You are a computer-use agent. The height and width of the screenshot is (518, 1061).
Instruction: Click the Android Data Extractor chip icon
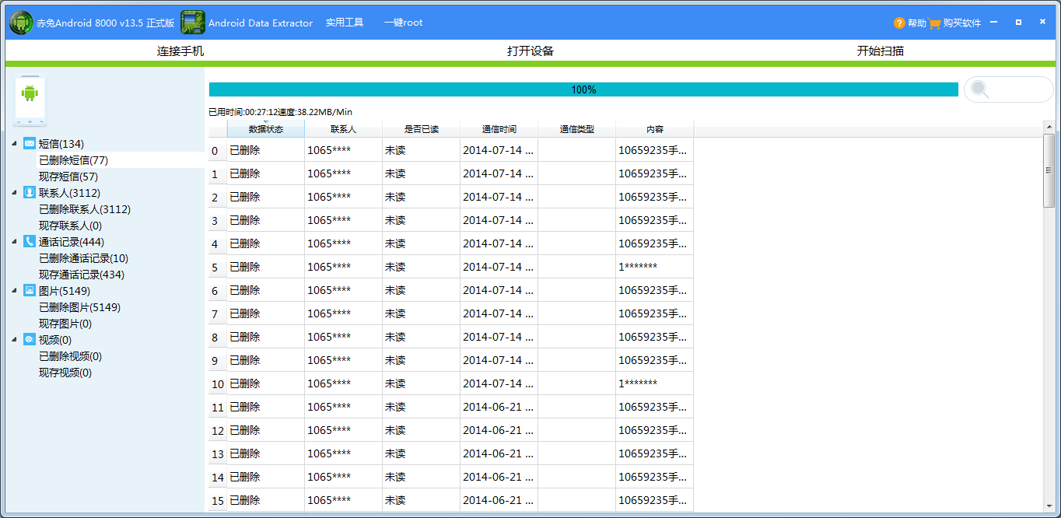[x=193, y=23]
